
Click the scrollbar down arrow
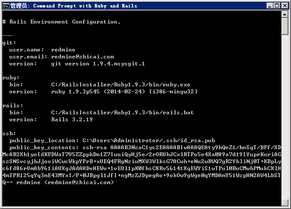(286, 205)
